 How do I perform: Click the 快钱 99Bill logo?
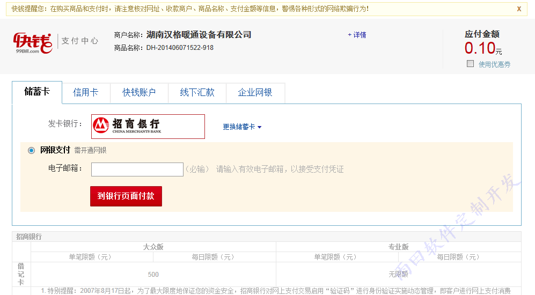[33, 43]
